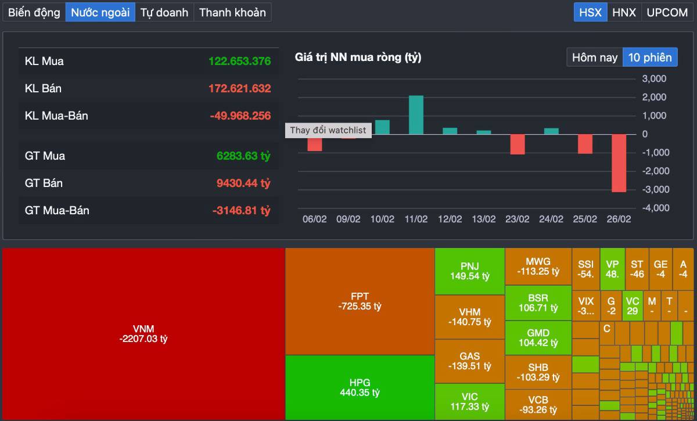Select the KL Bán value 172.621.632
Image resolution: width=697 pixels, height=421 pixels.
[239, 88]
